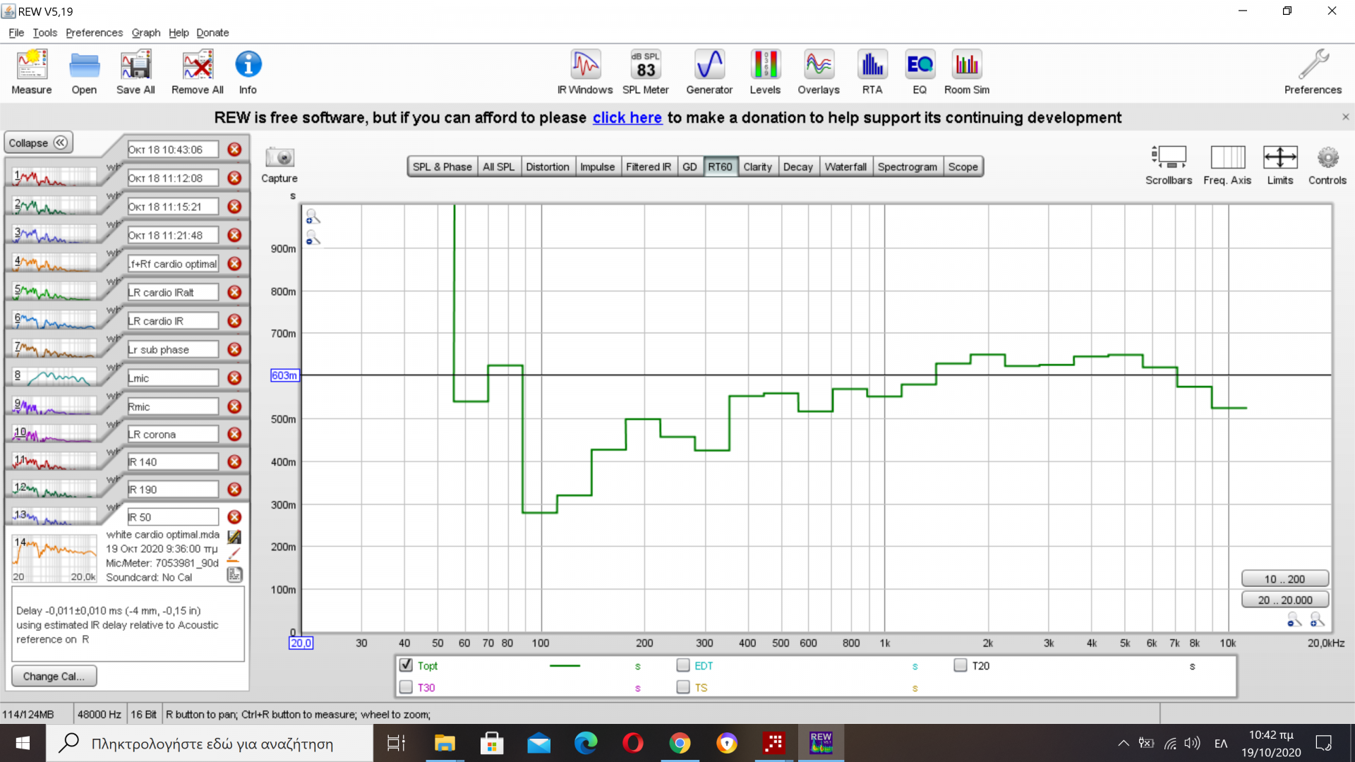Open the RTA analyzer

872,72
